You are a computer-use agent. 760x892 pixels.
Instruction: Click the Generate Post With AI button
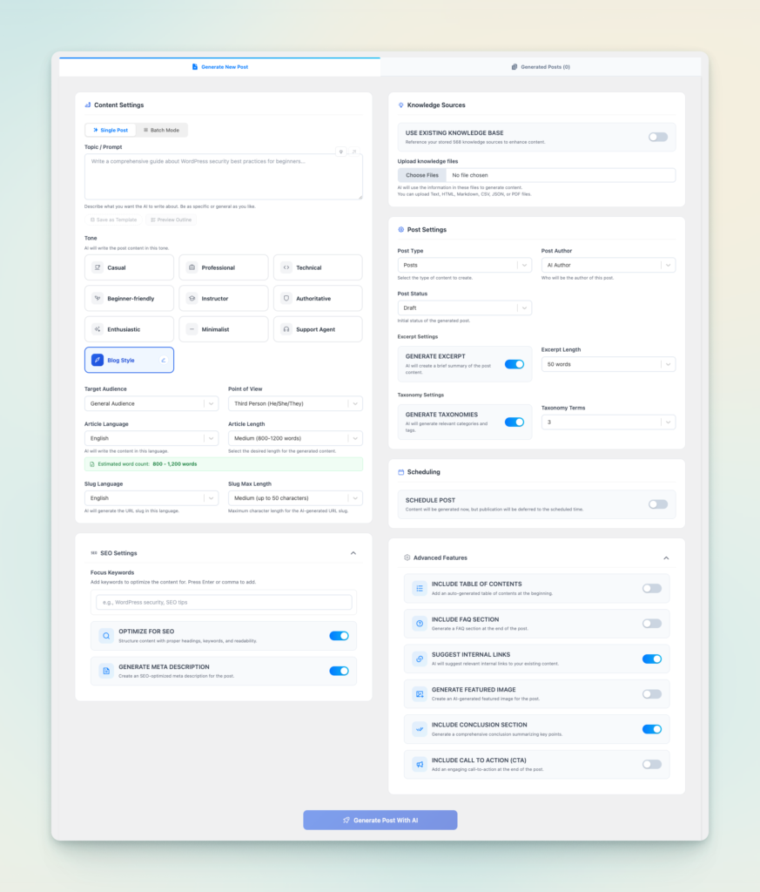[x=380, y=819]
